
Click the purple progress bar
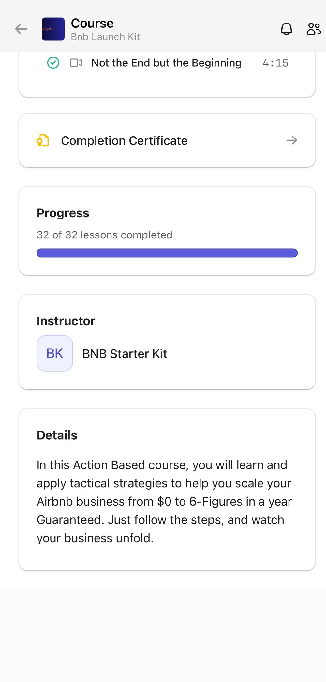(x=167, y=253)
